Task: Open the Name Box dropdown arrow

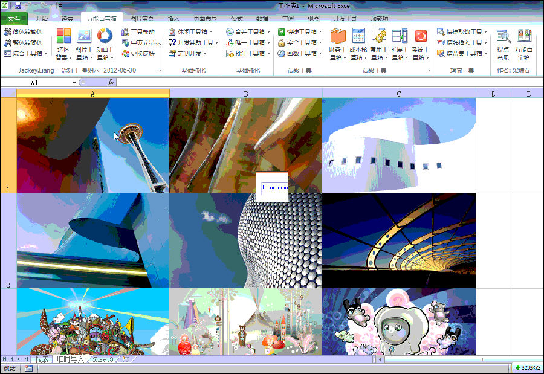Action: click(74, 82)
